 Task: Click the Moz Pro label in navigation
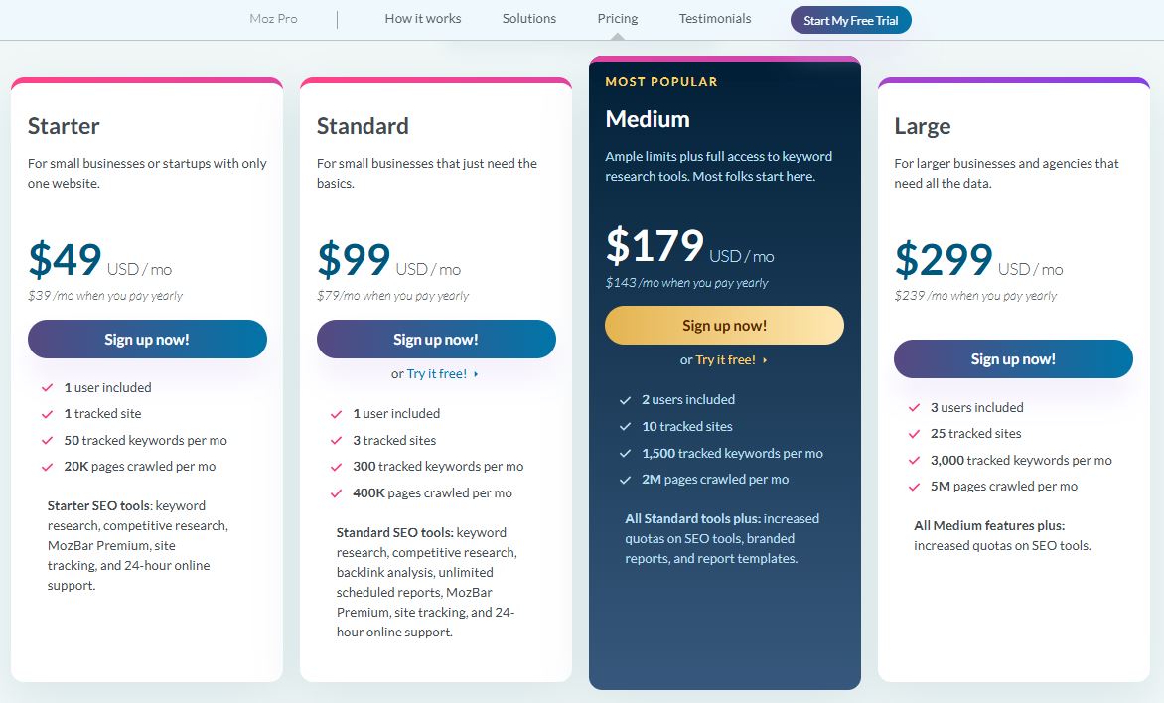click(274, 19)
